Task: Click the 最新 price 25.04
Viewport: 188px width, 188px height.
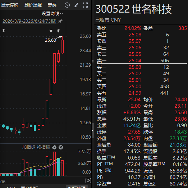Action: (134, 99)
